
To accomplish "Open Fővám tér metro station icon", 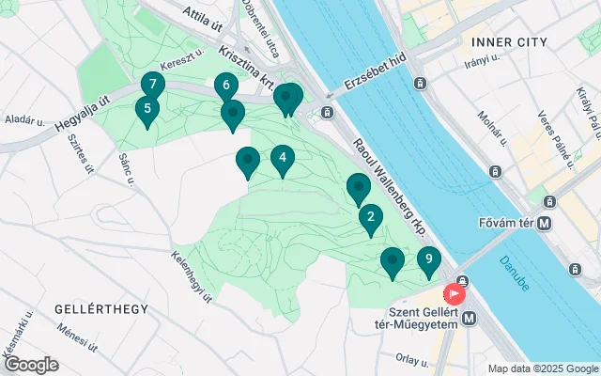I will [x=544, y=224].
